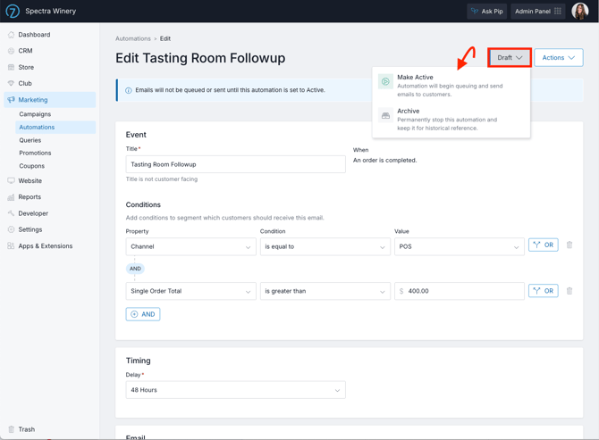Select Archive from status menu
The image size is (599, 440).
451,120
